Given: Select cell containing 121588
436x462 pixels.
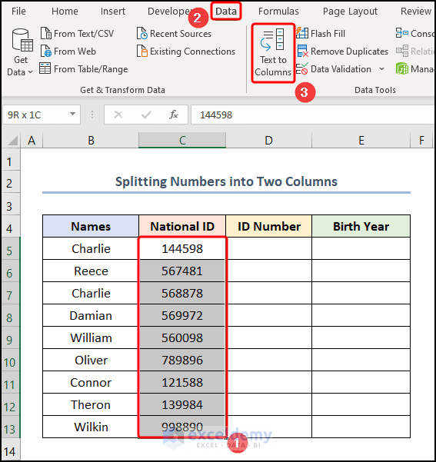Looking at the screenshot, I should 182,383.
